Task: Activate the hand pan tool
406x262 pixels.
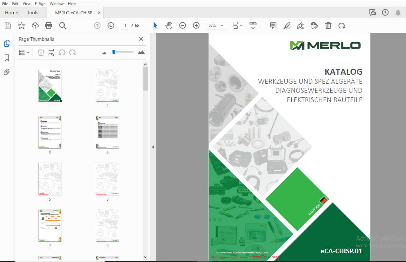Action: tap(169, 26)
